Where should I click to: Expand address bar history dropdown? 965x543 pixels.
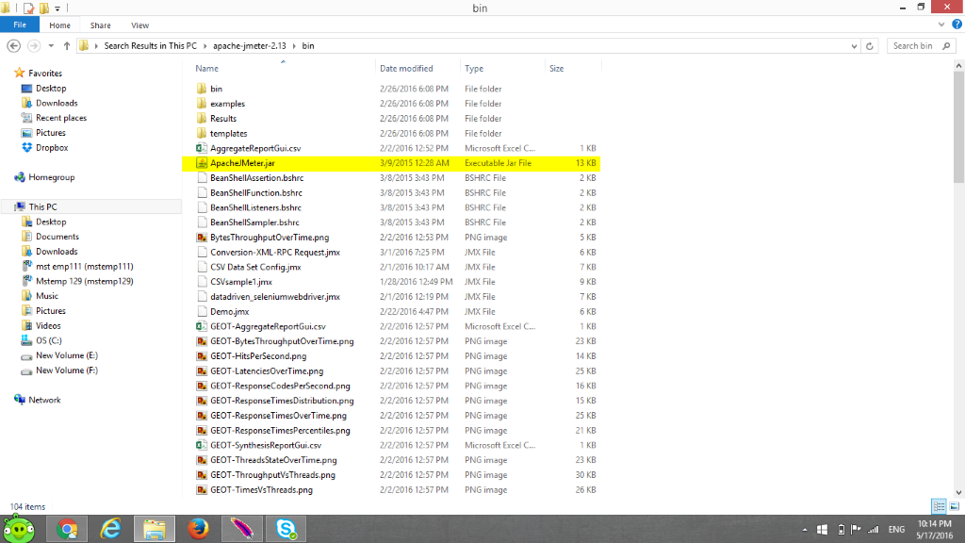tap(854, 46)
